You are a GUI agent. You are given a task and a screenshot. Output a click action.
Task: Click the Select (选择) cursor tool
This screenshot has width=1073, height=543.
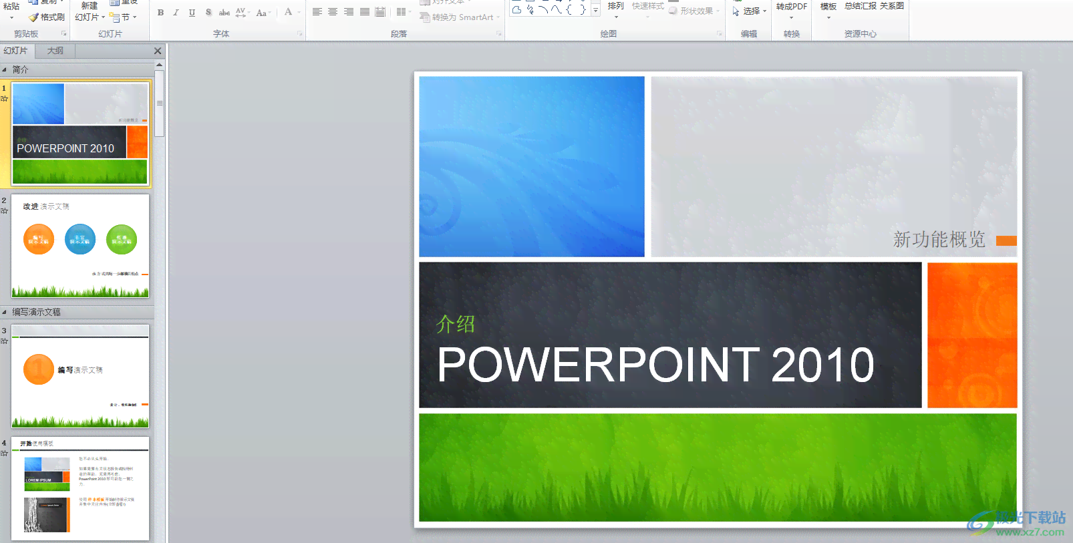[750, 11]
